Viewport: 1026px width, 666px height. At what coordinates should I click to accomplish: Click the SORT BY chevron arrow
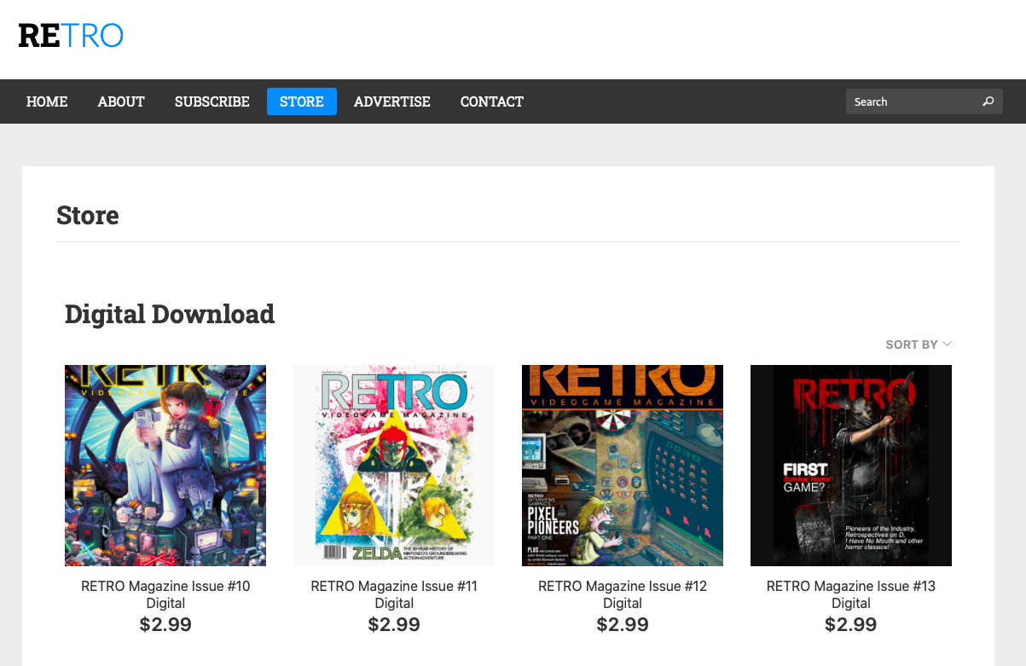click(x=947, y=344)
